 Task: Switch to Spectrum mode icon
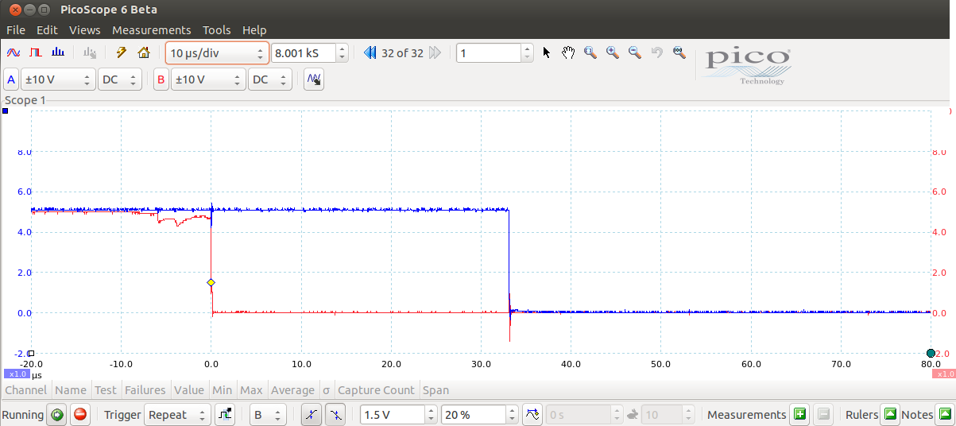[x=57, y=53]
